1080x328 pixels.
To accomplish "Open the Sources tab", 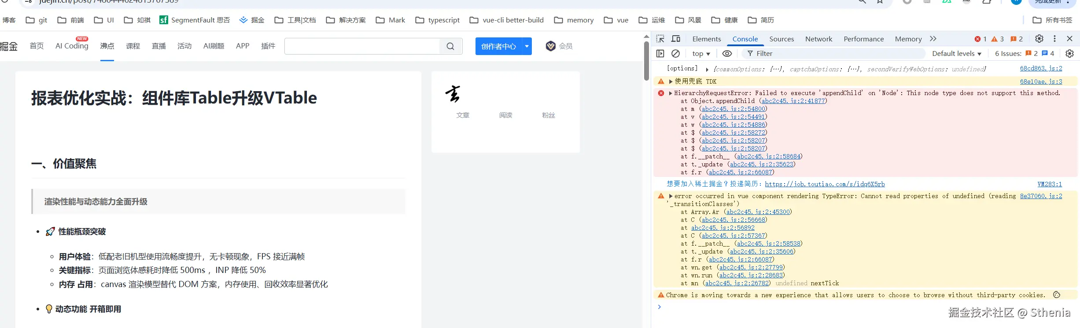I will coord(781,39).
